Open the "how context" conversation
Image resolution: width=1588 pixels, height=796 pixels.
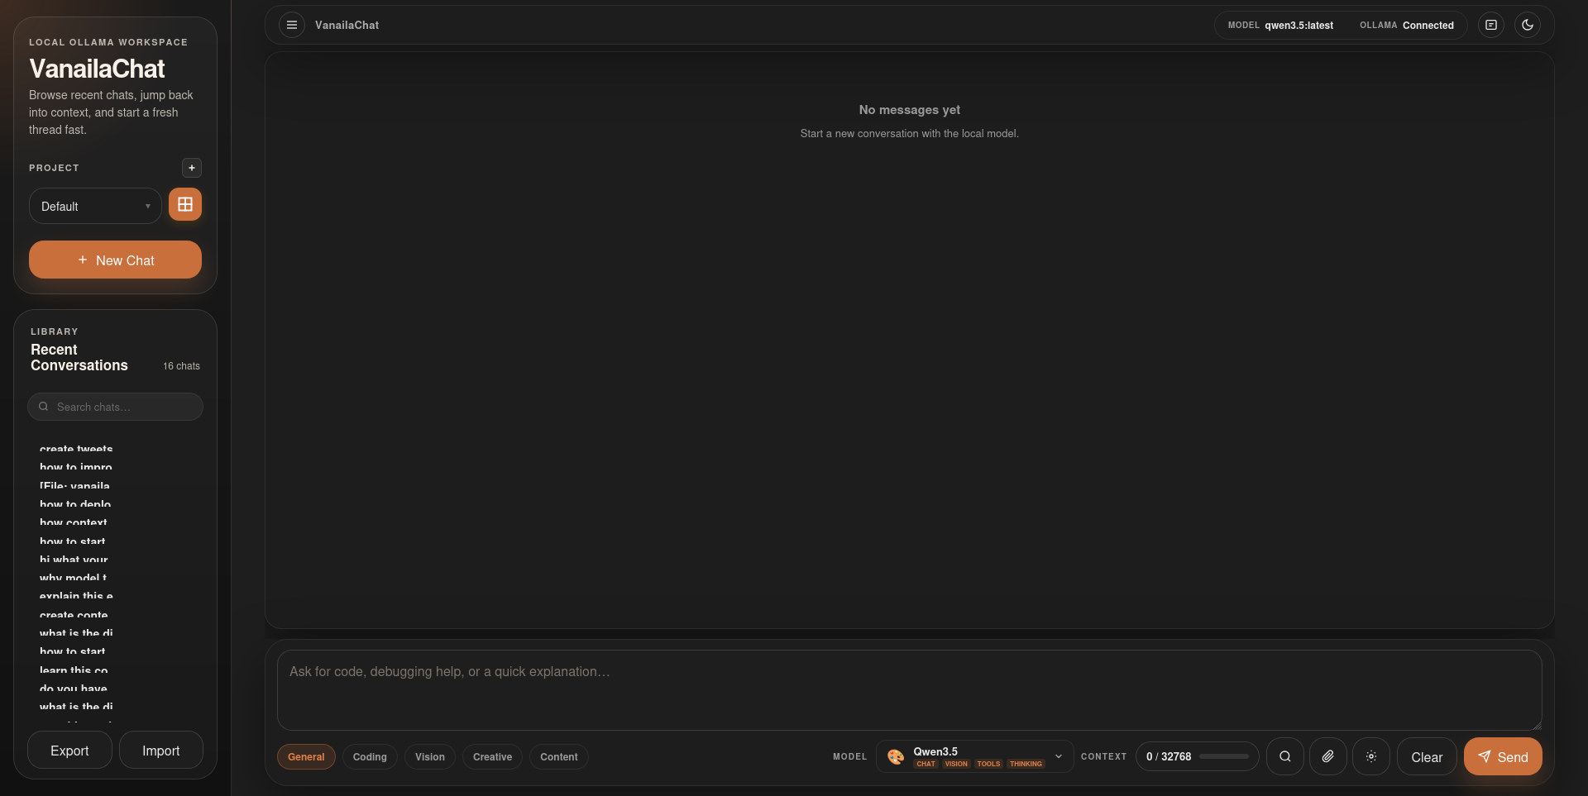[74, 522]
